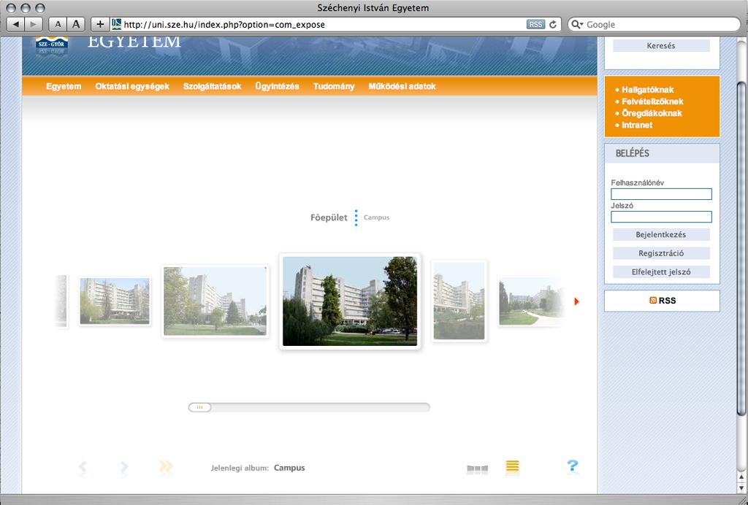Click the Elfelejtett jelszó button
748x505 pixels.
[661, 272]
